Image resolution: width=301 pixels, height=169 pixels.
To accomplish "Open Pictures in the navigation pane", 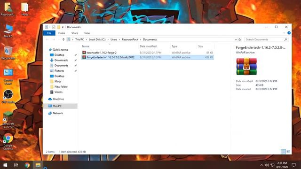I will tap(59, 71).
